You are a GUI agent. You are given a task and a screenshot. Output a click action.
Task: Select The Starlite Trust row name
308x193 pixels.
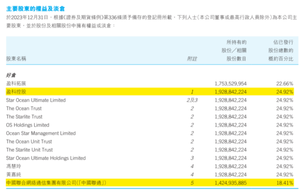[24, 117]
